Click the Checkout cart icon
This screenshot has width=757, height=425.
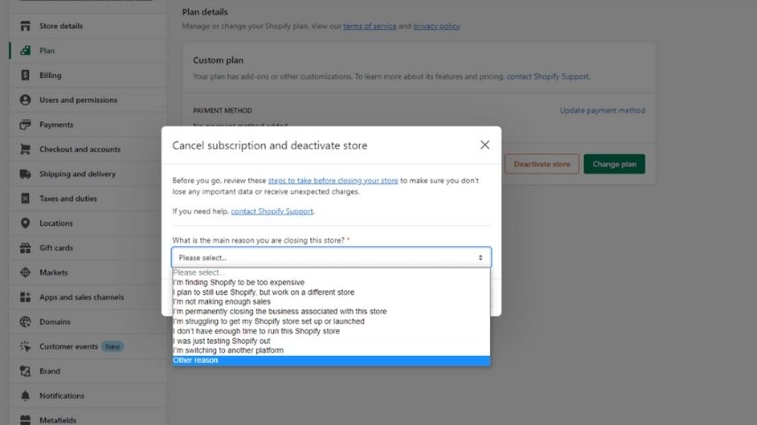click(25, 149)
